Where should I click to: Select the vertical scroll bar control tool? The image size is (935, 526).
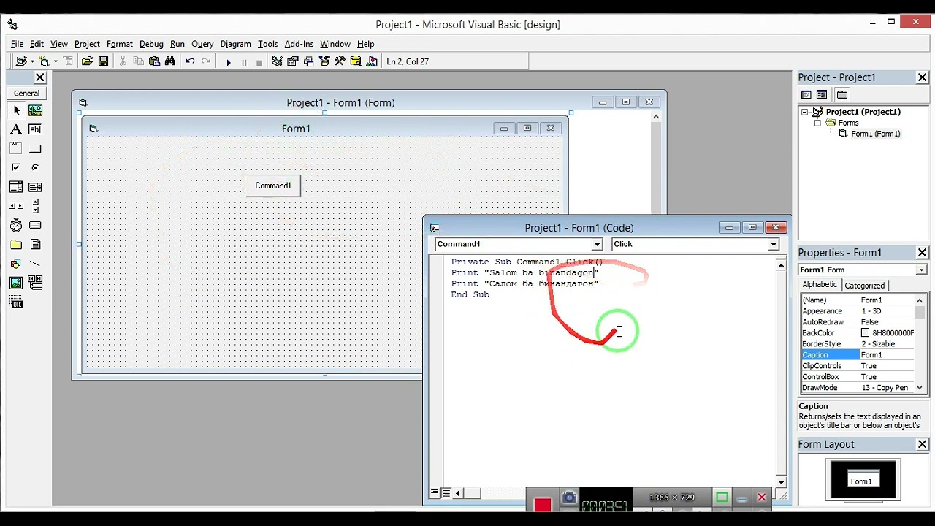pos(35,206)
